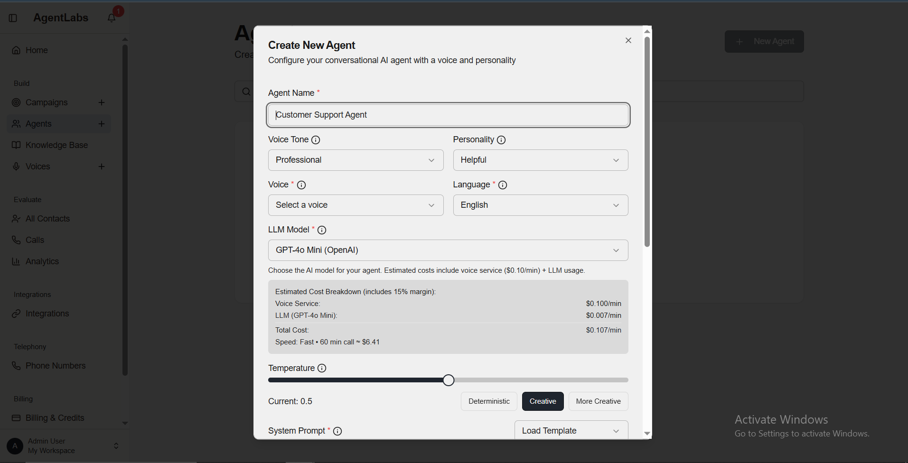The image size is (908, 463).
Task: Click the LLM Model info icon
Action: tap(322, 230)
